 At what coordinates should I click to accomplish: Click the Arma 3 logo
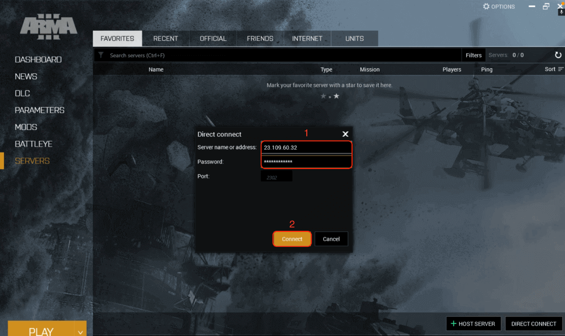point(49,28)
